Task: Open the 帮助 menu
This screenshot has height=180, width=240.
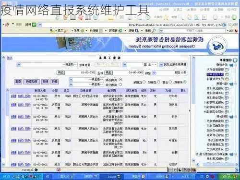Action: coord(165,10)
